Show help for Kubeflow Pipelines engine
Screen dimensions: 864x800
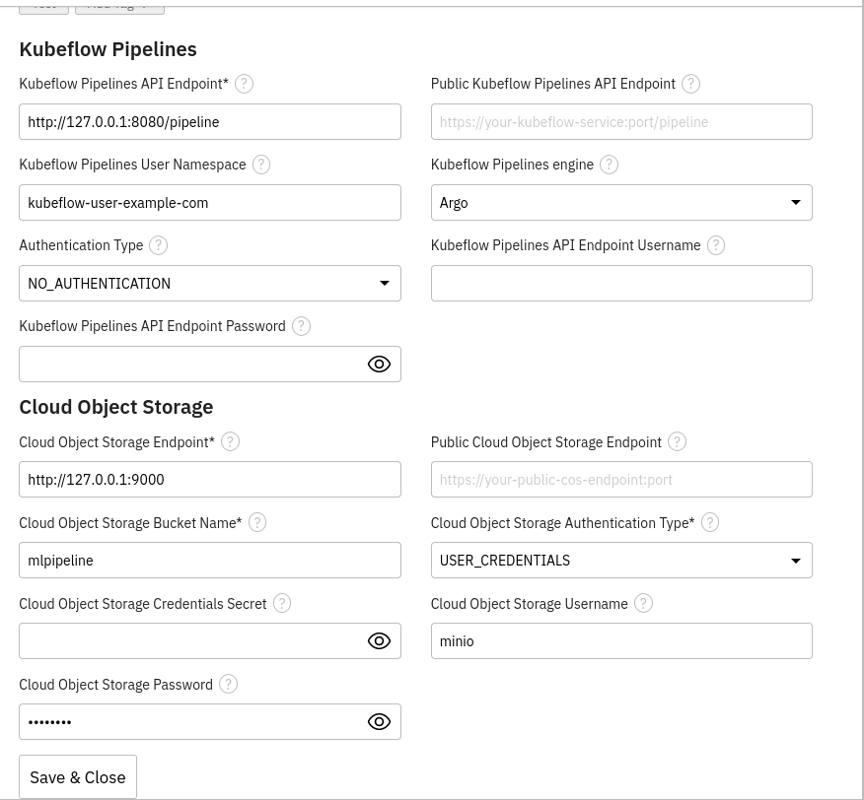click(x=610, y=165)
